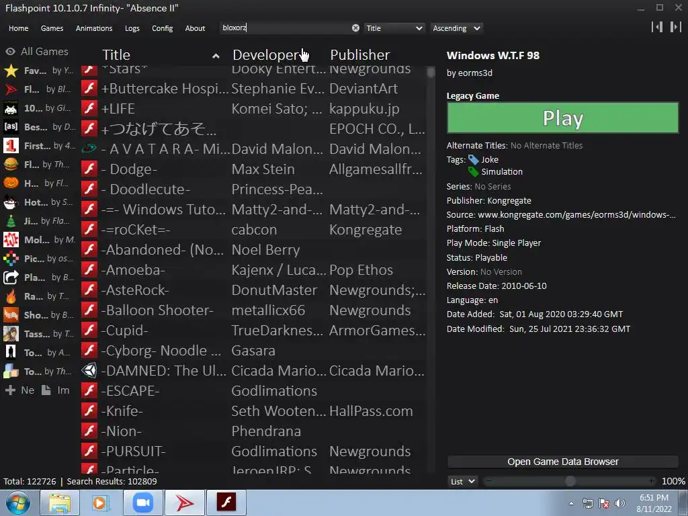Toggle sort arrow on the Title column
Image resolution: width=688 pixels, height=516 pixels.
[x=216, y=56]
